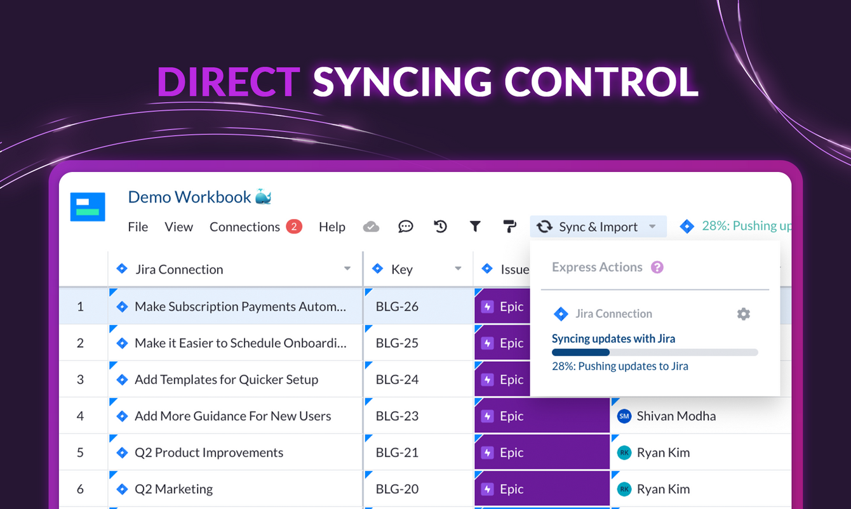The image size is (851, 509).
Task: Click the sync progress bar
Action: click(x=655, y=352)
